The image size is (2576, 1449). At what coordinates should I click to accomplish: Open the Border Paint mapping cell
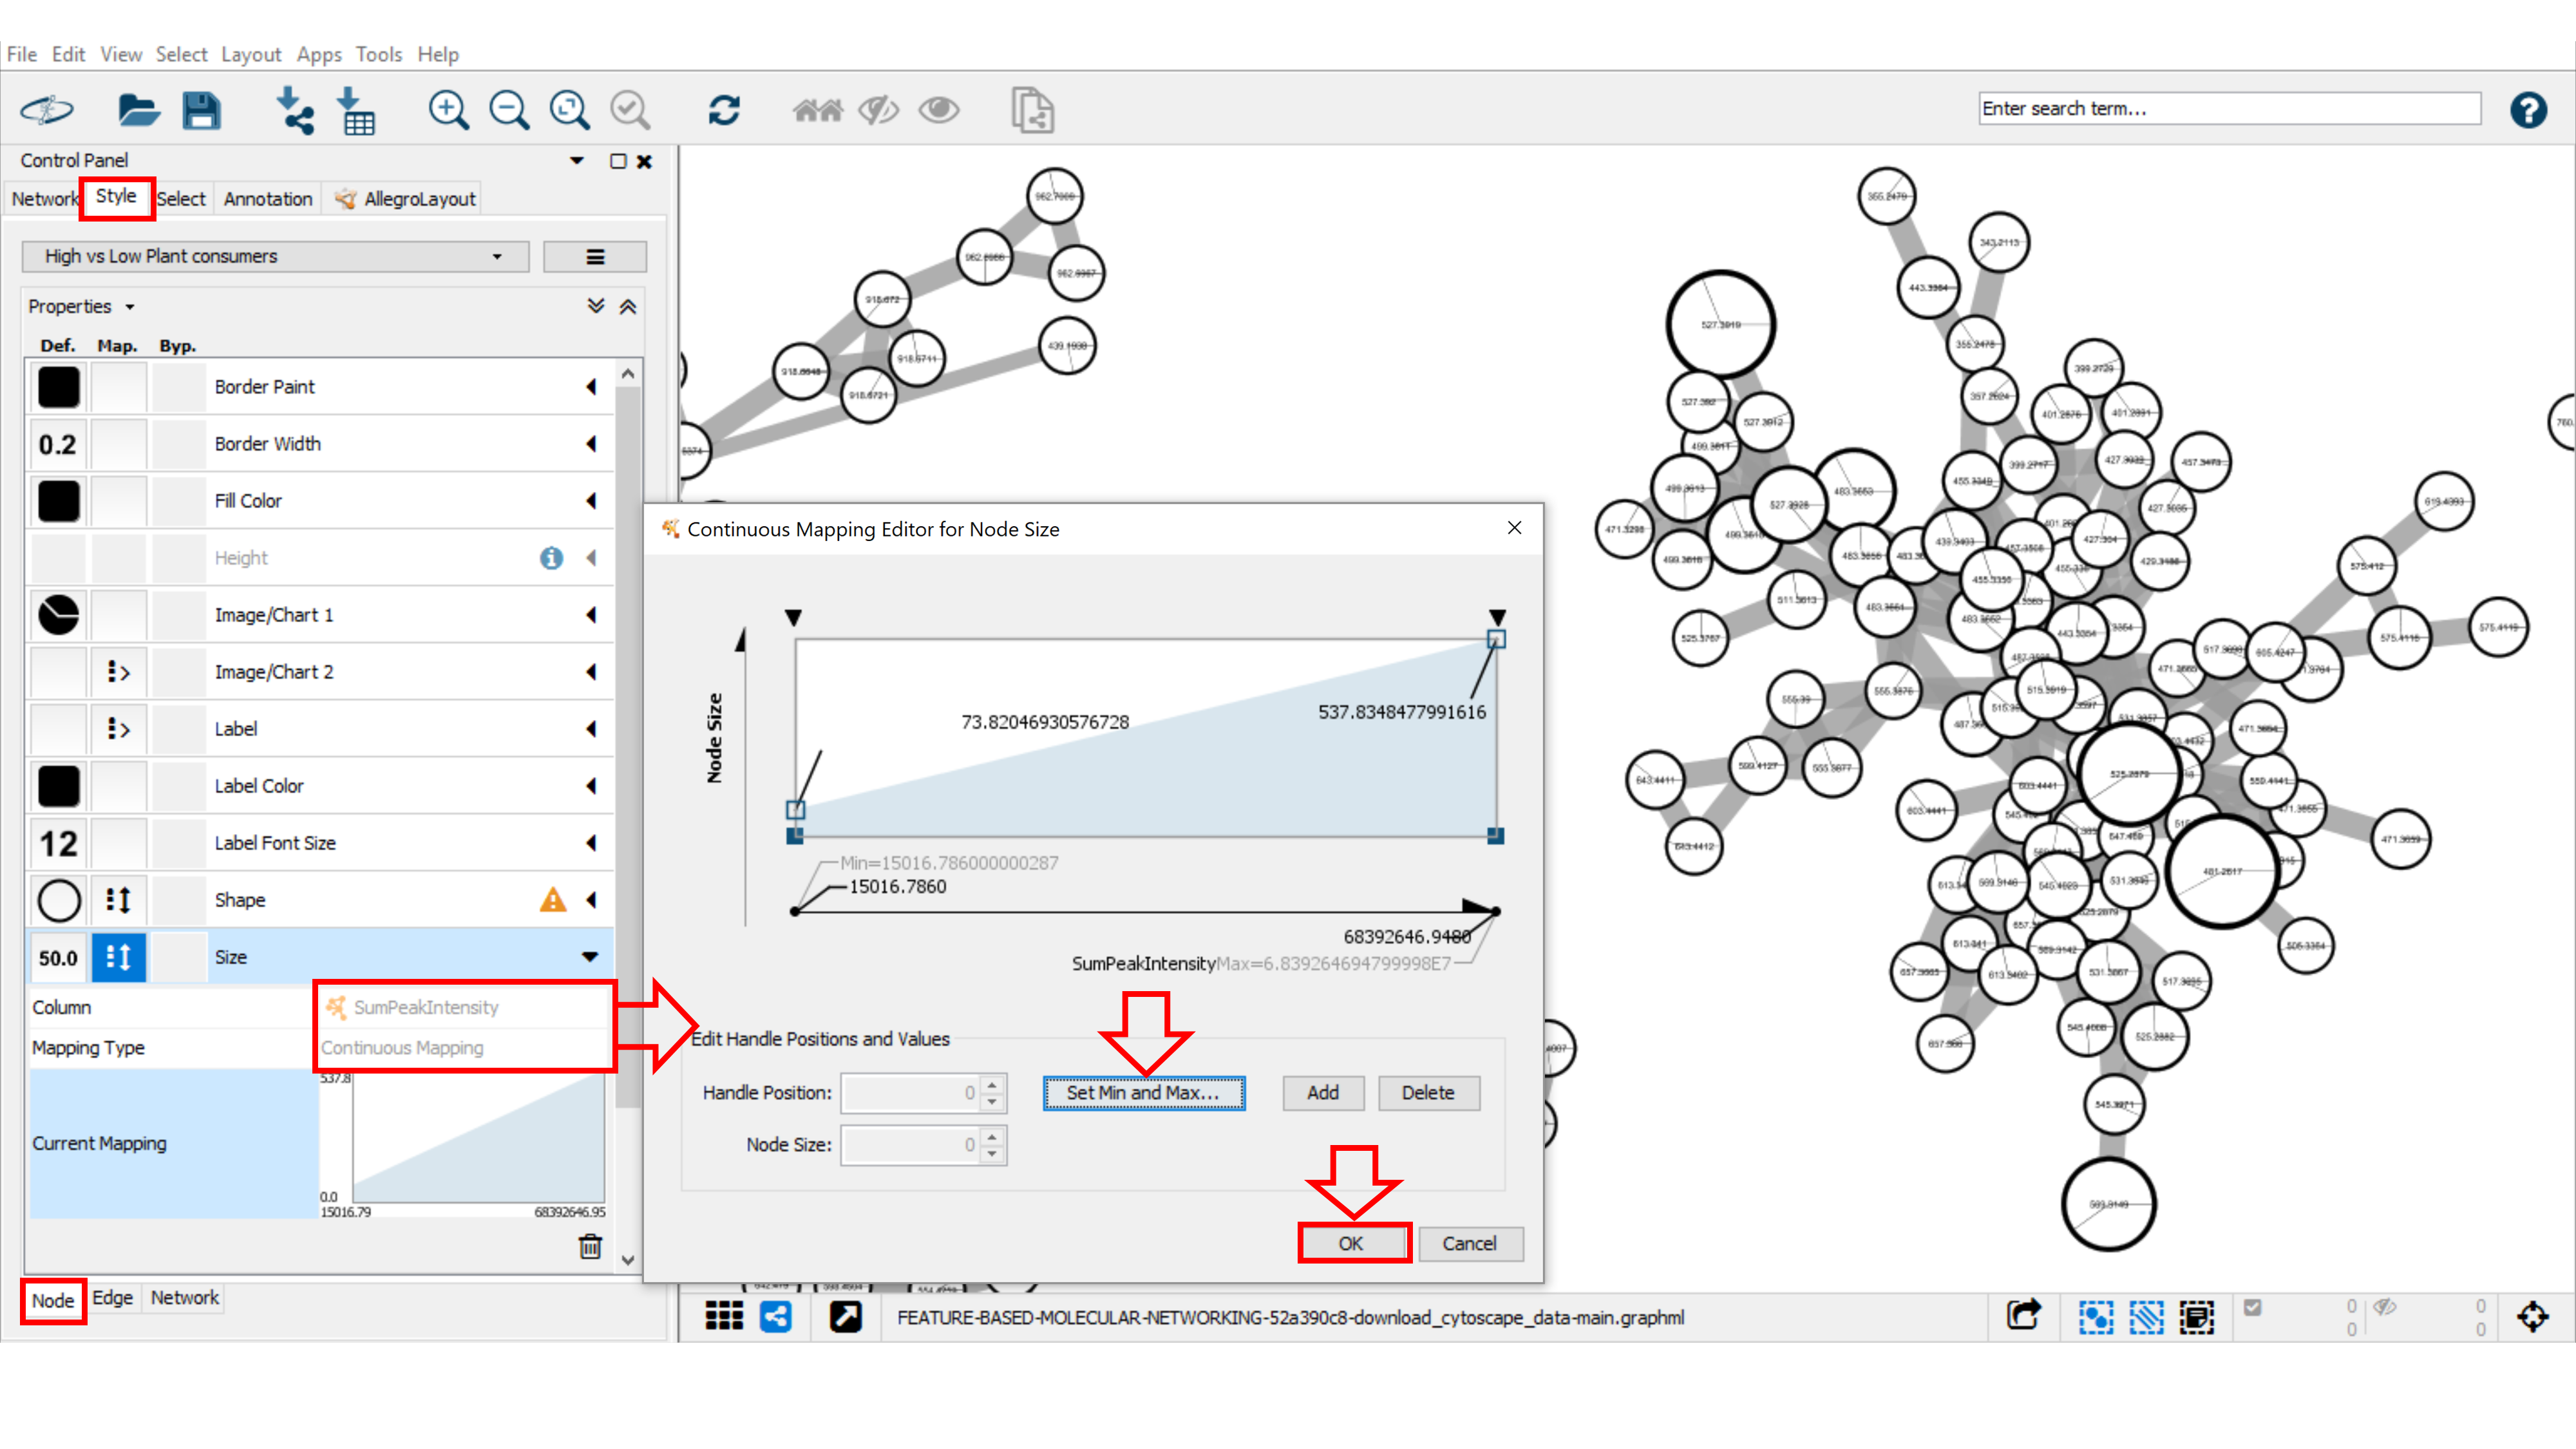[x=119, y=387]
